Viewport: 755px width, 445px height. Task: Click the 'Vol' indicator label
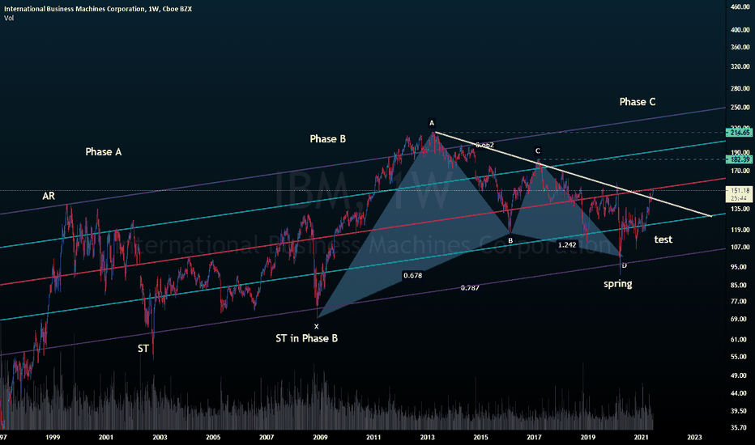[x=9, y=19]
